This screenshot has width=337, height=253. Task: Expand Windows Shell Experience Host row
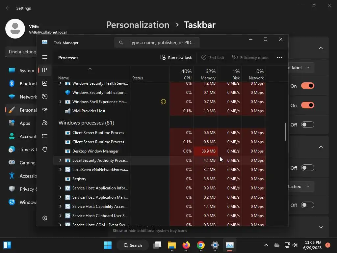(x=61, y=102)
